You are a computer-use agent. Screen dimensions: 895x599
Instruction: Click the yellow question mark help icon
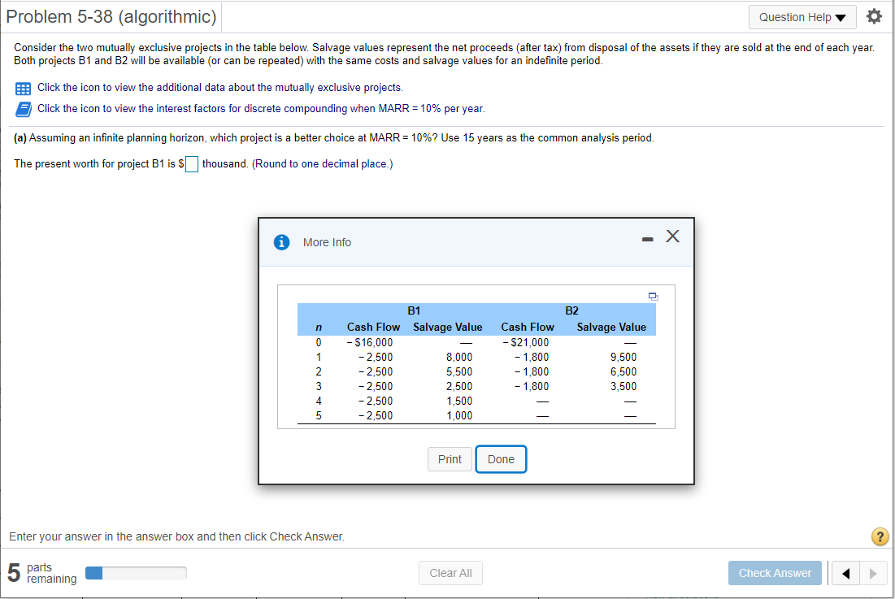(x=880, y=536)
